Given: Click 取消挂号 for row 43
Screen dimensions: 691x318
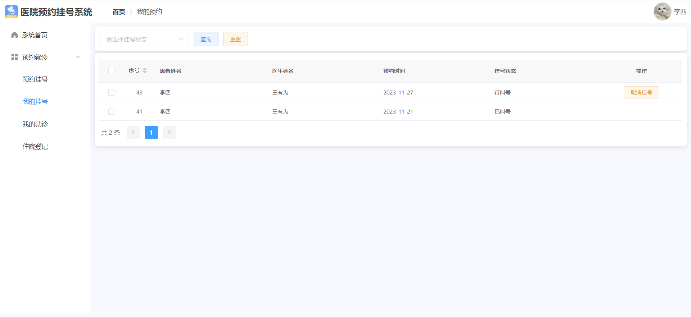Looking at the screenshot, I should [x=641, y=92].
